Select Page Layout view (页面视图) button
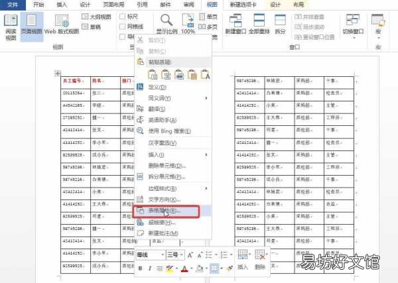The width and height of the screenshot is (398, 283). (x=31, y=27)
